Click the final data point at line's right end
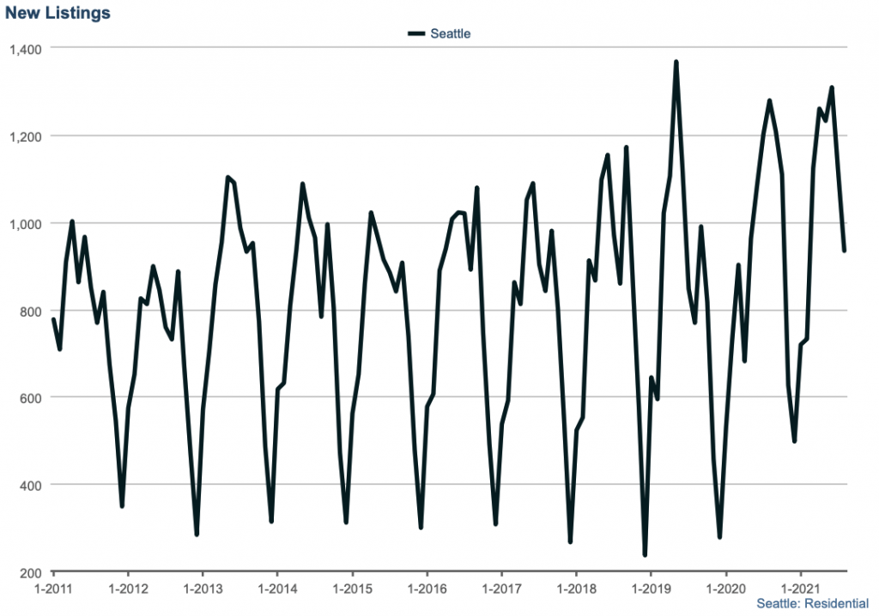Viewport: 879px width, 616px height. click(845, 251)
